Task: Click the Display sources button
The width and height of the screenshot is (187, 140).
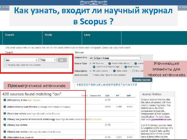Action: tap(142, 80)
